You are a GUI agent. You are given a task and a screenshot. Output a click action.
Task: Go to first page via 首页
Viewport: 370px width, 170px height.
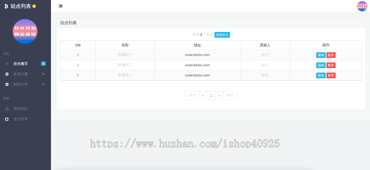pyautogui.click(x=192, y=95)
